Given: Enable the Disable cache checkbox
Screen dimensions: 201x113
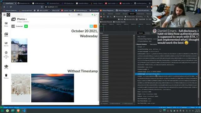Looking at the screenshot, I should tap(125, 17).
